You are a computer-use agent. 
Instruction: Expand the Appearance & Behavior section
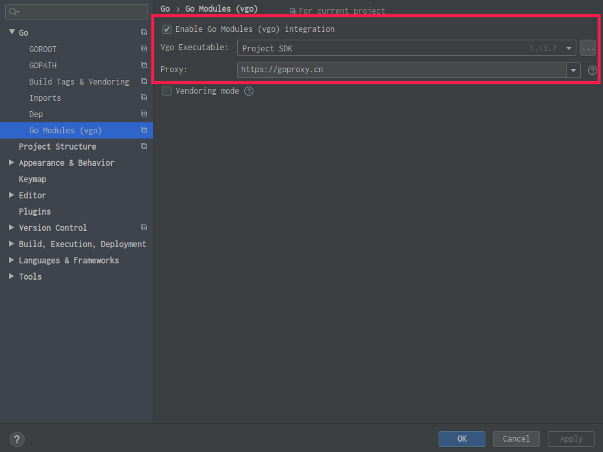pos(12,163)
